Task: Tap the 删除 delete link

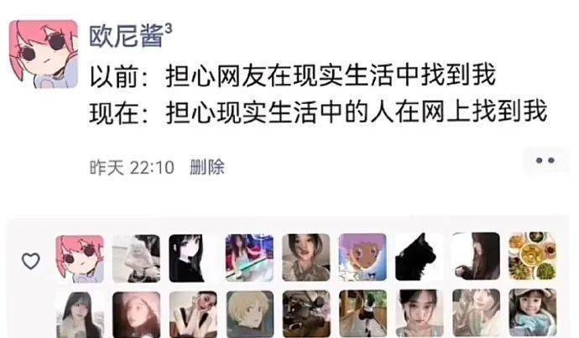Action: pos(206,167)
